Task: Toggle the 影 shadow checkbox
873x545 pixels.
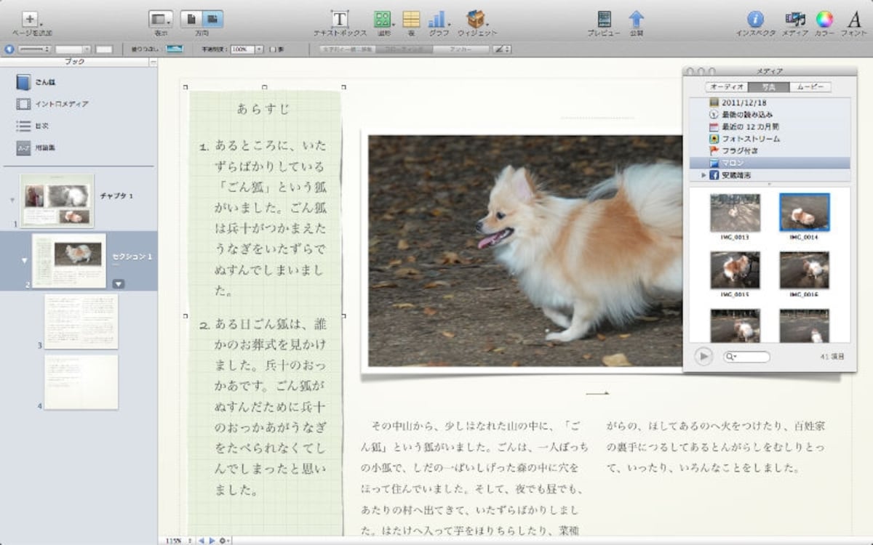Action: [x=273, y=49]
